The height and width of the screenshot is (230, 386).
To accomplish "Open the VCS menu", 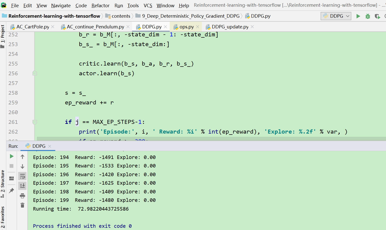I will click(x=147, y=5).
